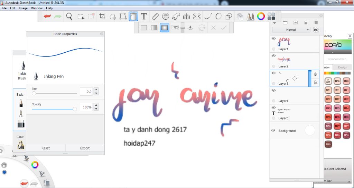Switch to the Design tab in Copic Library

[343, 67]
